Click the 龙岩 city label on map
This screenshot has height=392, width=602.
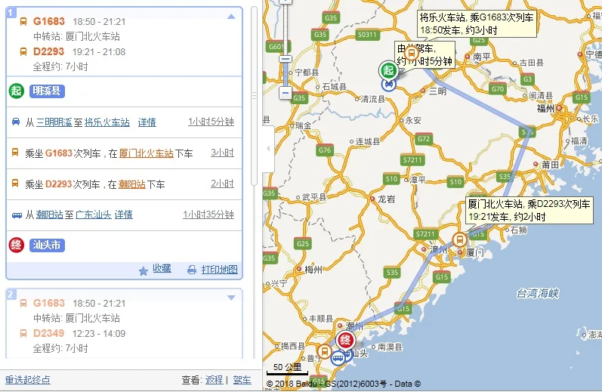(x=386, y=199)
